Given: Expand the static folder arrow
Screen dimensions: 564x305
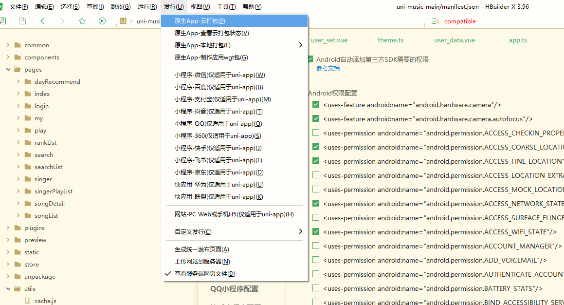Looking at the screenshot, I should [x=8, y=252].
